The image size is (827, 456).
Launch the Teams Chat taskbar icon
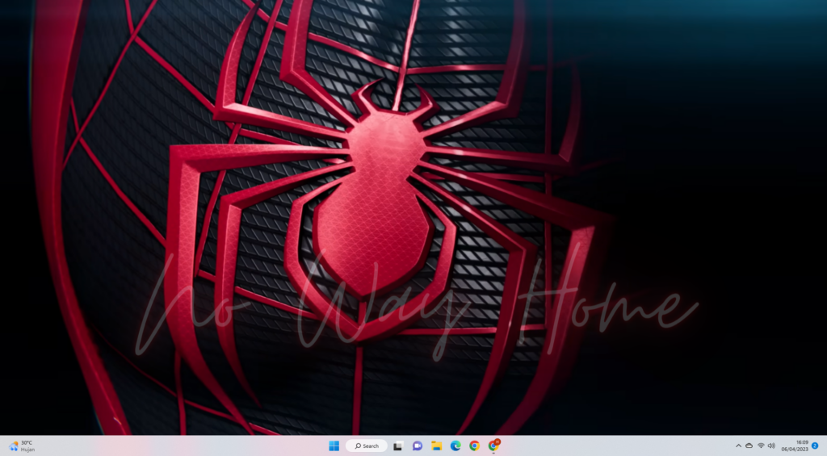coord(418,446)
